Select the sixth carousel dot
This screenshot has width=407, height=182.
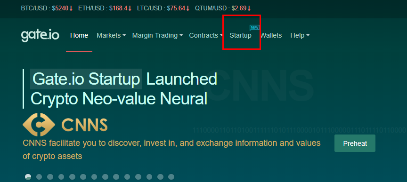coord(83,177)
